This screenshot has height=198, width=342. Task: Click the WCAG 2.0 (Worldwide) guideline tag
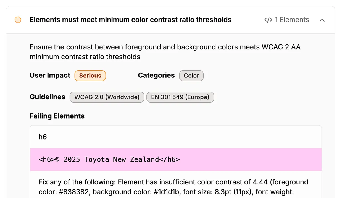pos(107,97)
